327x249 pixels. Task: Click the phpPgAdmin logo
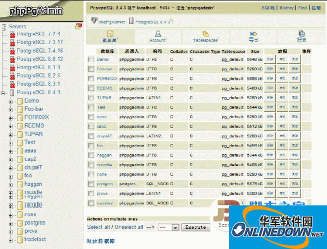pos(36,11)
